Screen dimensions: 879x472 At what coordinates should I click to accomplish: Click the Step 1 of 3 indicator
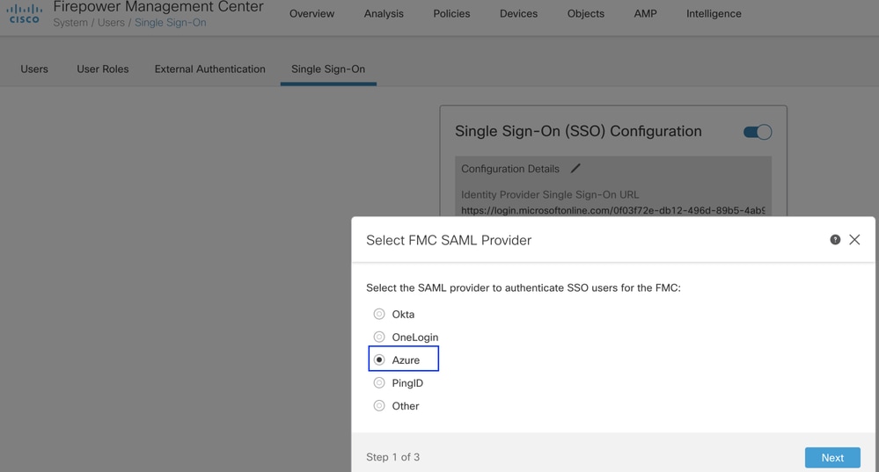tap(392, 457)
